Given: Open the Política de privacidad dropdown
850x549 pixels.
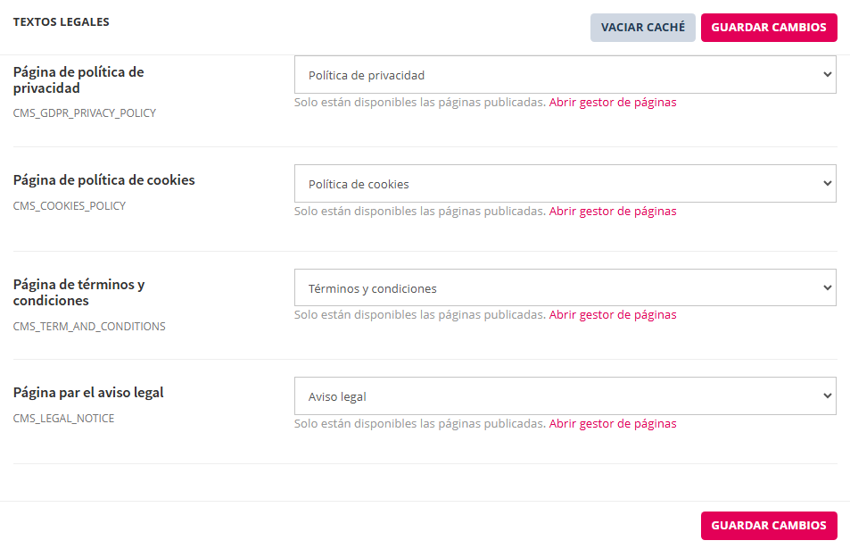Looking at the screenshot, I should pyautogui.click(x=565, y=75).
